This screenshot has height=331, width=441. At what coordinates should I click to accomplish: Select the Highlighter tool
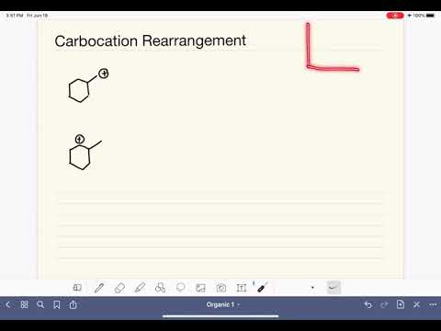140,288
